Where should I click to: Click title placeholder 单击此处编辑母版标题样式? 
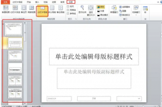click(94, 56)
